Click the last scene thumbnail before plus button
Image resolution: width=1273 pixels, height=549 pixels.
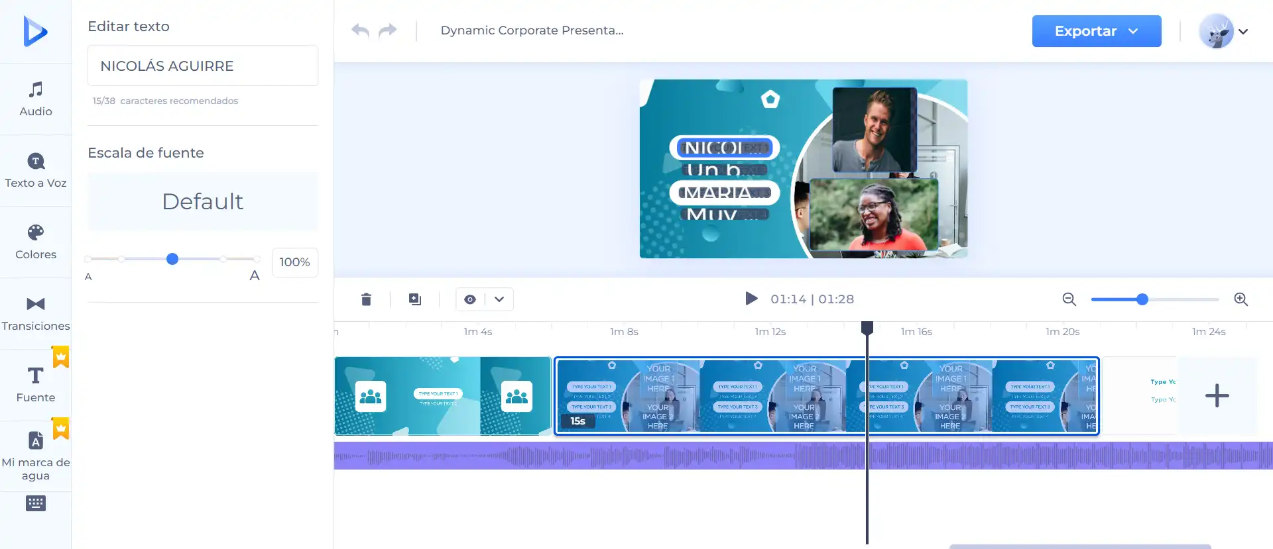tap(1139, 396)
